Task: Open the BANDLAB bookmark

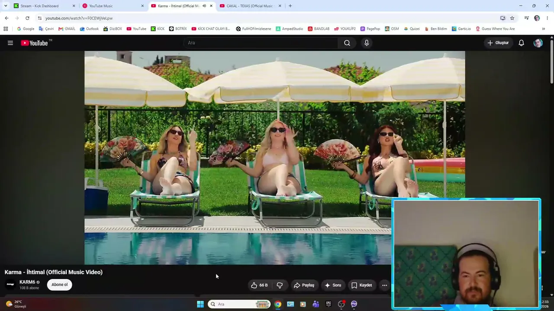Action: point(319,29)
